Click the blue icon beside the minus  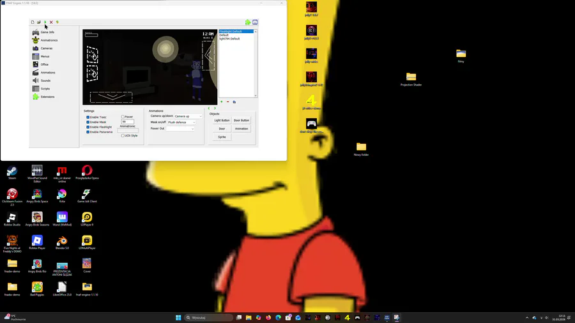tap(234, 101)
